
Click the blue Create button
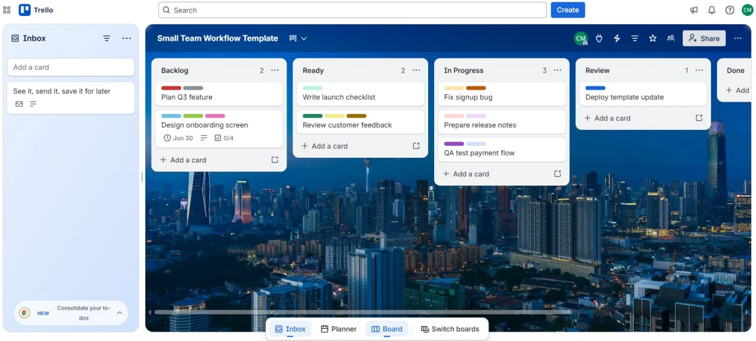[x=568, y=10]
